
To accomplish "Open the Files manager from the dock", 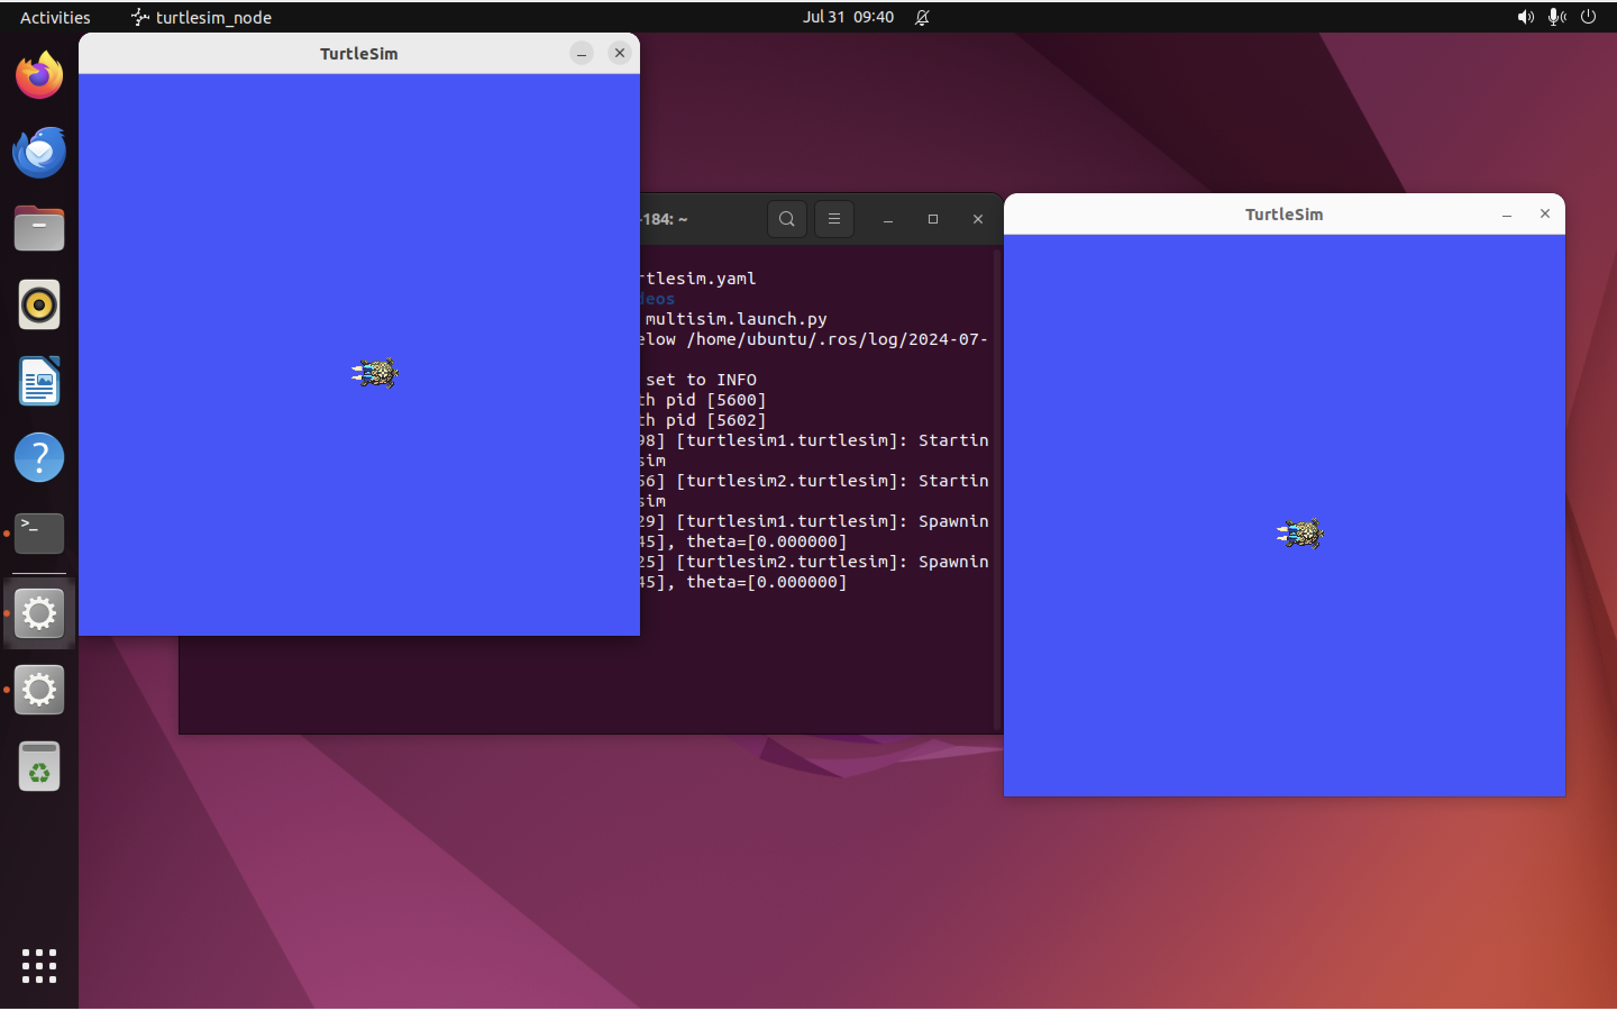I will [x=39, y=228].
